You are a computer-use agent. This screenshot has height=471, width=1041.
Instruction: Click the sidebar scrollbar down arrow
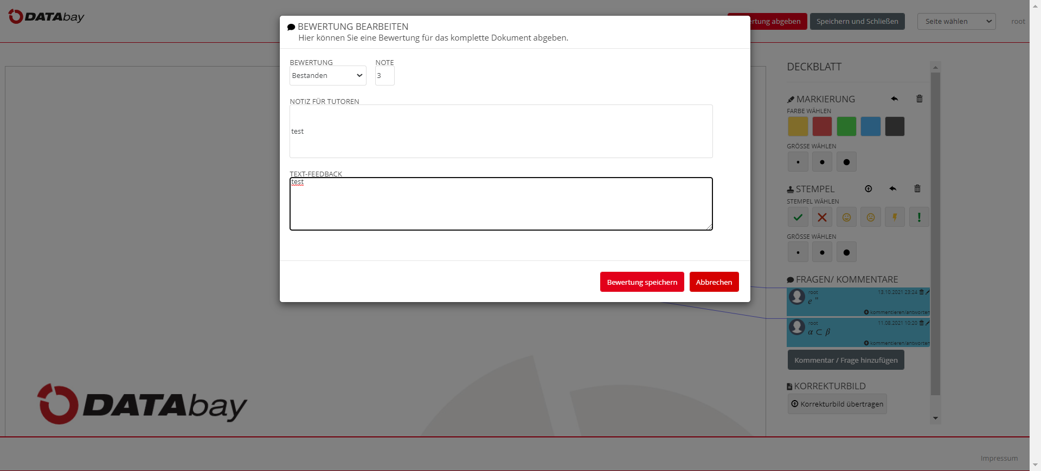tap(935, 418)
